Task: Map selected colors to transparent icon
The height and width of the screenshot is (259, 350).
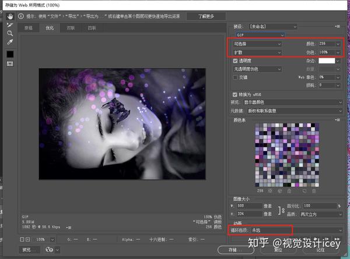Action: [x=270, y=191]
